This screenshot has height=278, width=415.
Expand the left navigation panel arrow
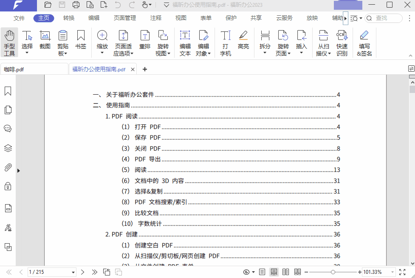point(19,171)
